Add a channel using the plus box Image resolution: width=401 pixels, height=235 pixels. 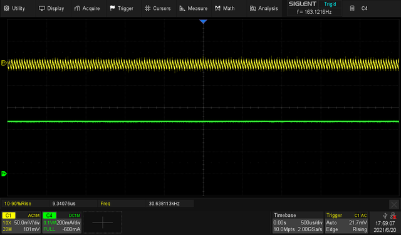coord(103,222)
